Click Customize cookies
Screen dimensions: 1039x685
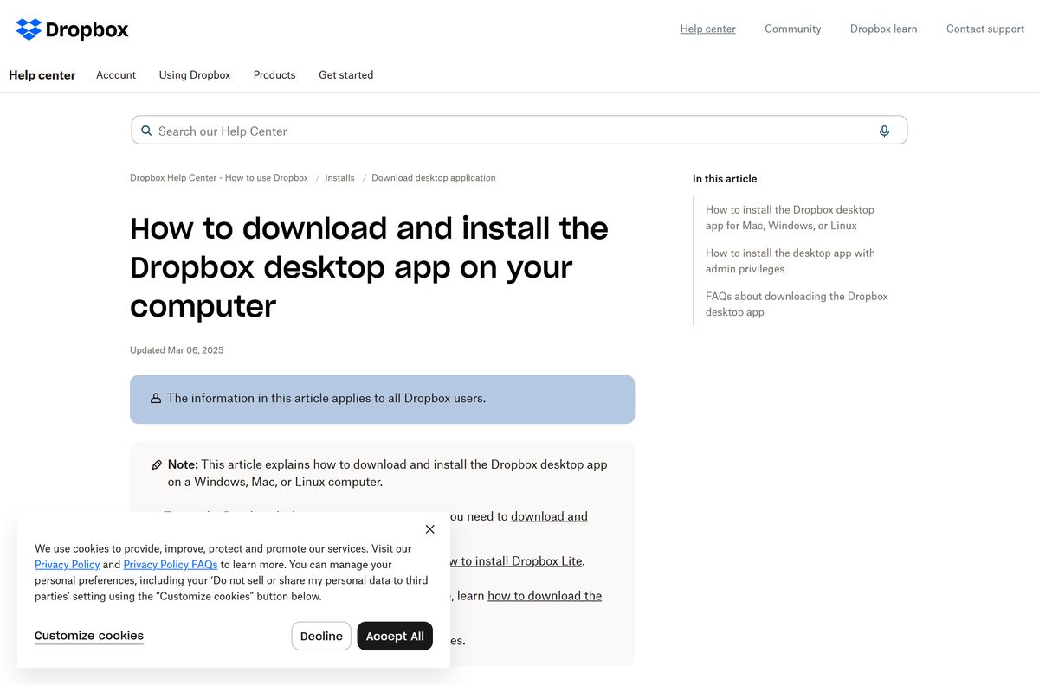coord(89,636)
